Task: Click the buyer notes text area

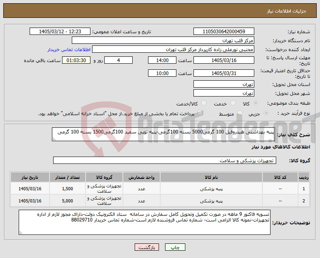Action: (x=144, y=222)
